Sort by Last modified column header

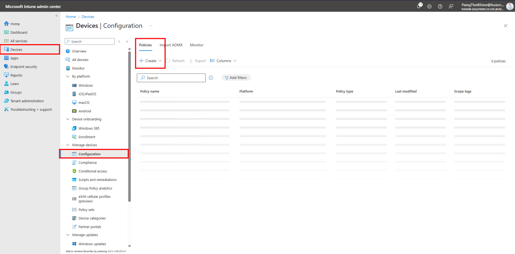click(406, 91)
